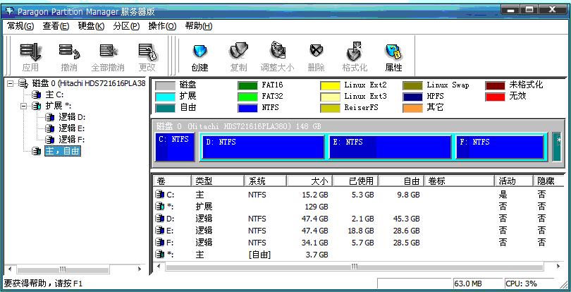Click the partition table scrollbar right arrow

[558, 267]
